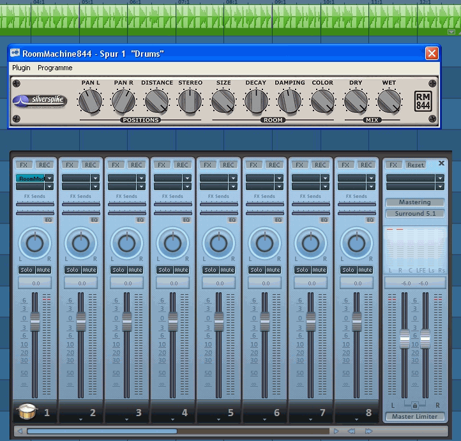Mute channel 8
The image size is (461, 441).
(x=365, y=270)
